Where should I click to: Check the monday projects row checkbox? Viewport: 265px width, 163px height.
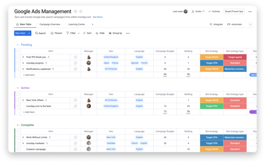pyautogui.click(x=18, y=63)
